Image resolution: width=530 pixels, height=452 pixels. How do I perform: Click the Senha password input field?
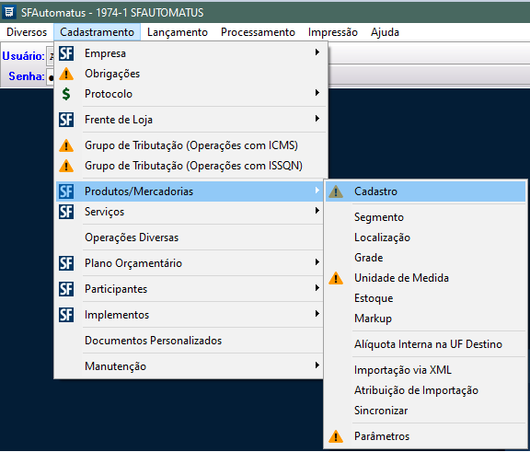click(x=51, y=76)
